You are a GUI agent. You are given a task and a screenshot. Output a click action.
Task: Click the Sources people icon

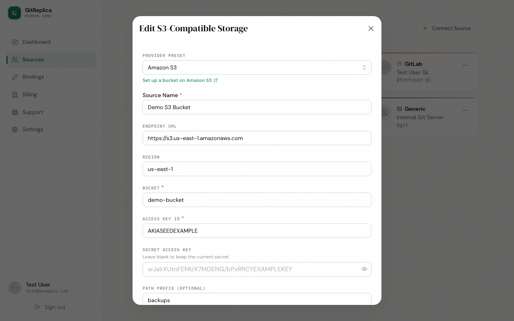pyautogui.click(x=15, y=59)
